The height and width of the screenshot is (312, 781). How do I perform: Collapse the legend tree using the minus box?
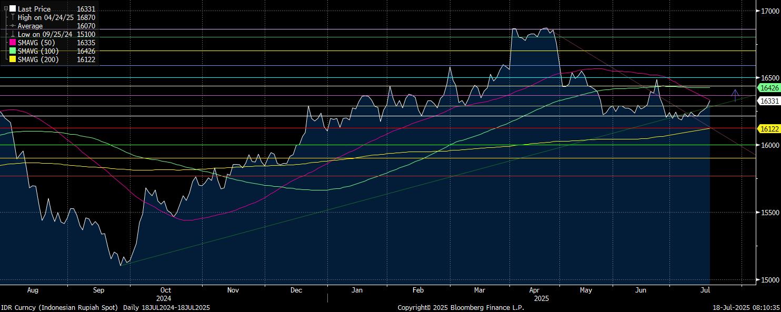coord(6,9)
